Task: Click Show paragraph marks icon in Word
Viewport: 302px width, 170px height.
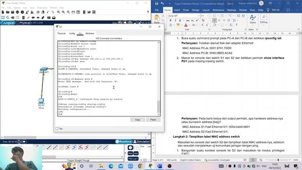Action: coord(237,25)
